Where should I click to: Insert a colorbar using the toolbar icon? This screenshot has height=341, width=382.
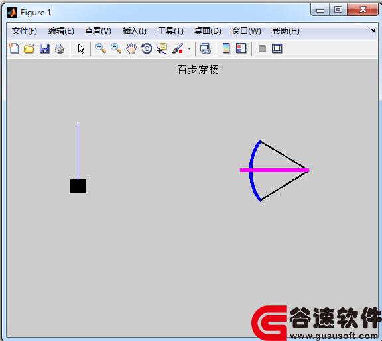[x=226, y=48]
